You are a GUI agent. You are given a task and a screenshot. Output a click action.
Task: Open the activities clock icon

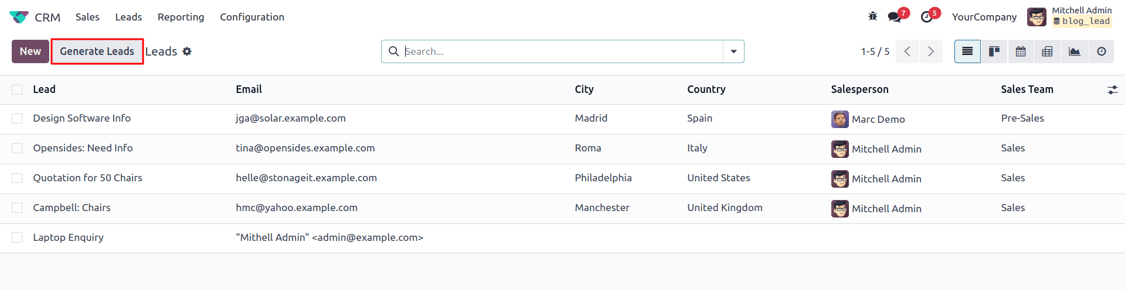tap(927, 17)
